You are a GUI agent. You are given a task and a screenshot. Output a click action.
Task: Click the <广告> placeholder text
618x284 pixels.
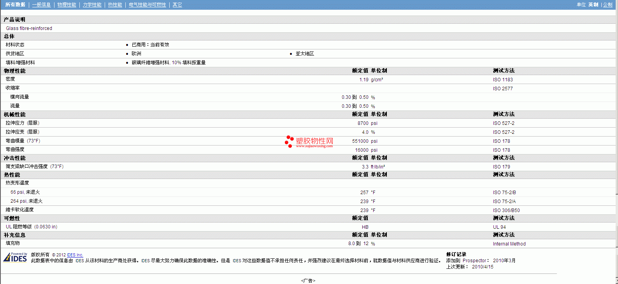[308, 281]
